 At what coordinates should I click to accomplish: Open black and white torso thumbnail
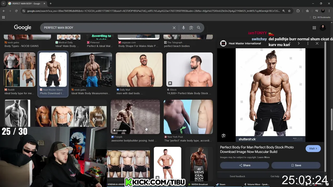(17, 113)
